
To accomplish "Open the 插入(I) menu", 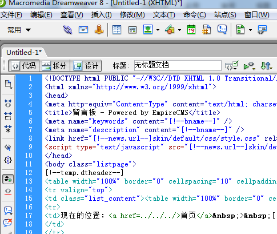I will [101, 15].
